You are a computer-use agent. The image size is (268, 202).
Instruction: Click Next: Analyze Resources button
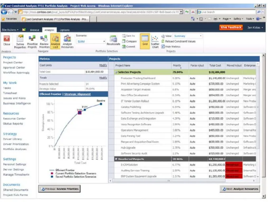(x=240, y=189)
